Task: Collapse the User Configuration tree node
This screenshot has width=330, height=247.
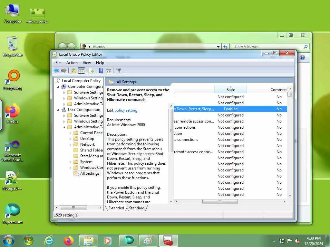Action: coord(58,110)
